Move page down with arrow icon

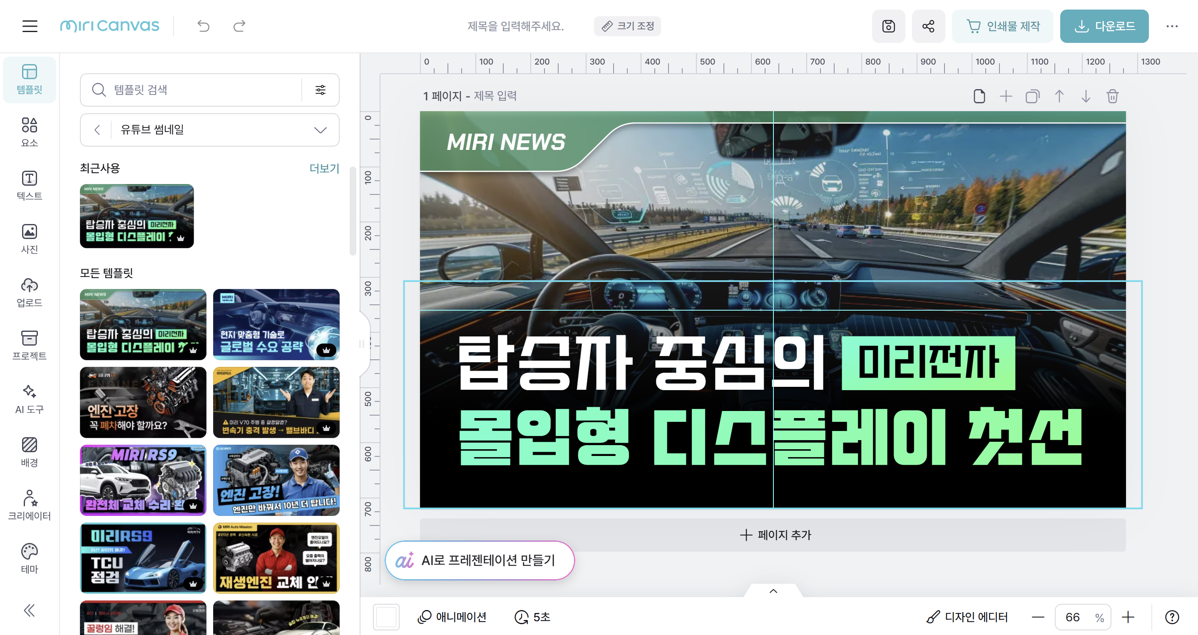tap(1086, 96)
